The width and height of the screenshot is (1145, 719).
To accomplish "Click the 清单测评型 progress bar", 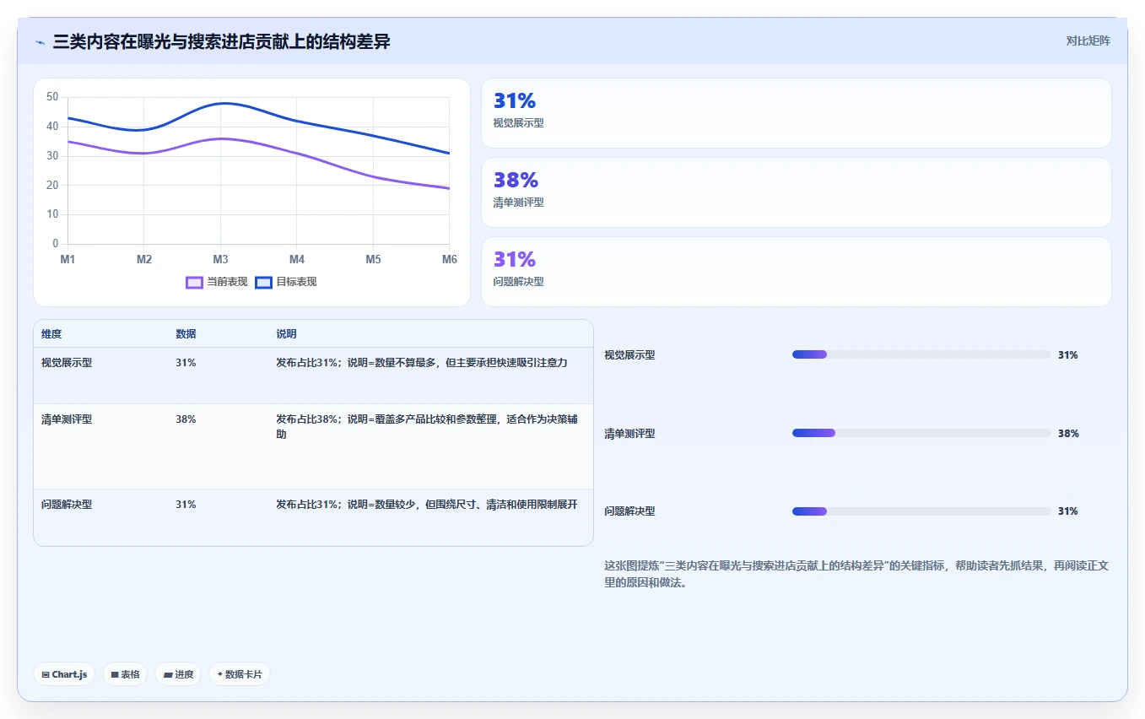I will (921, 433).
